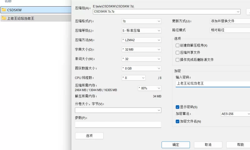This screenshot has height=150, width=250.
Task: Open the 更新方式 dropdown
Action: (230, 21)
